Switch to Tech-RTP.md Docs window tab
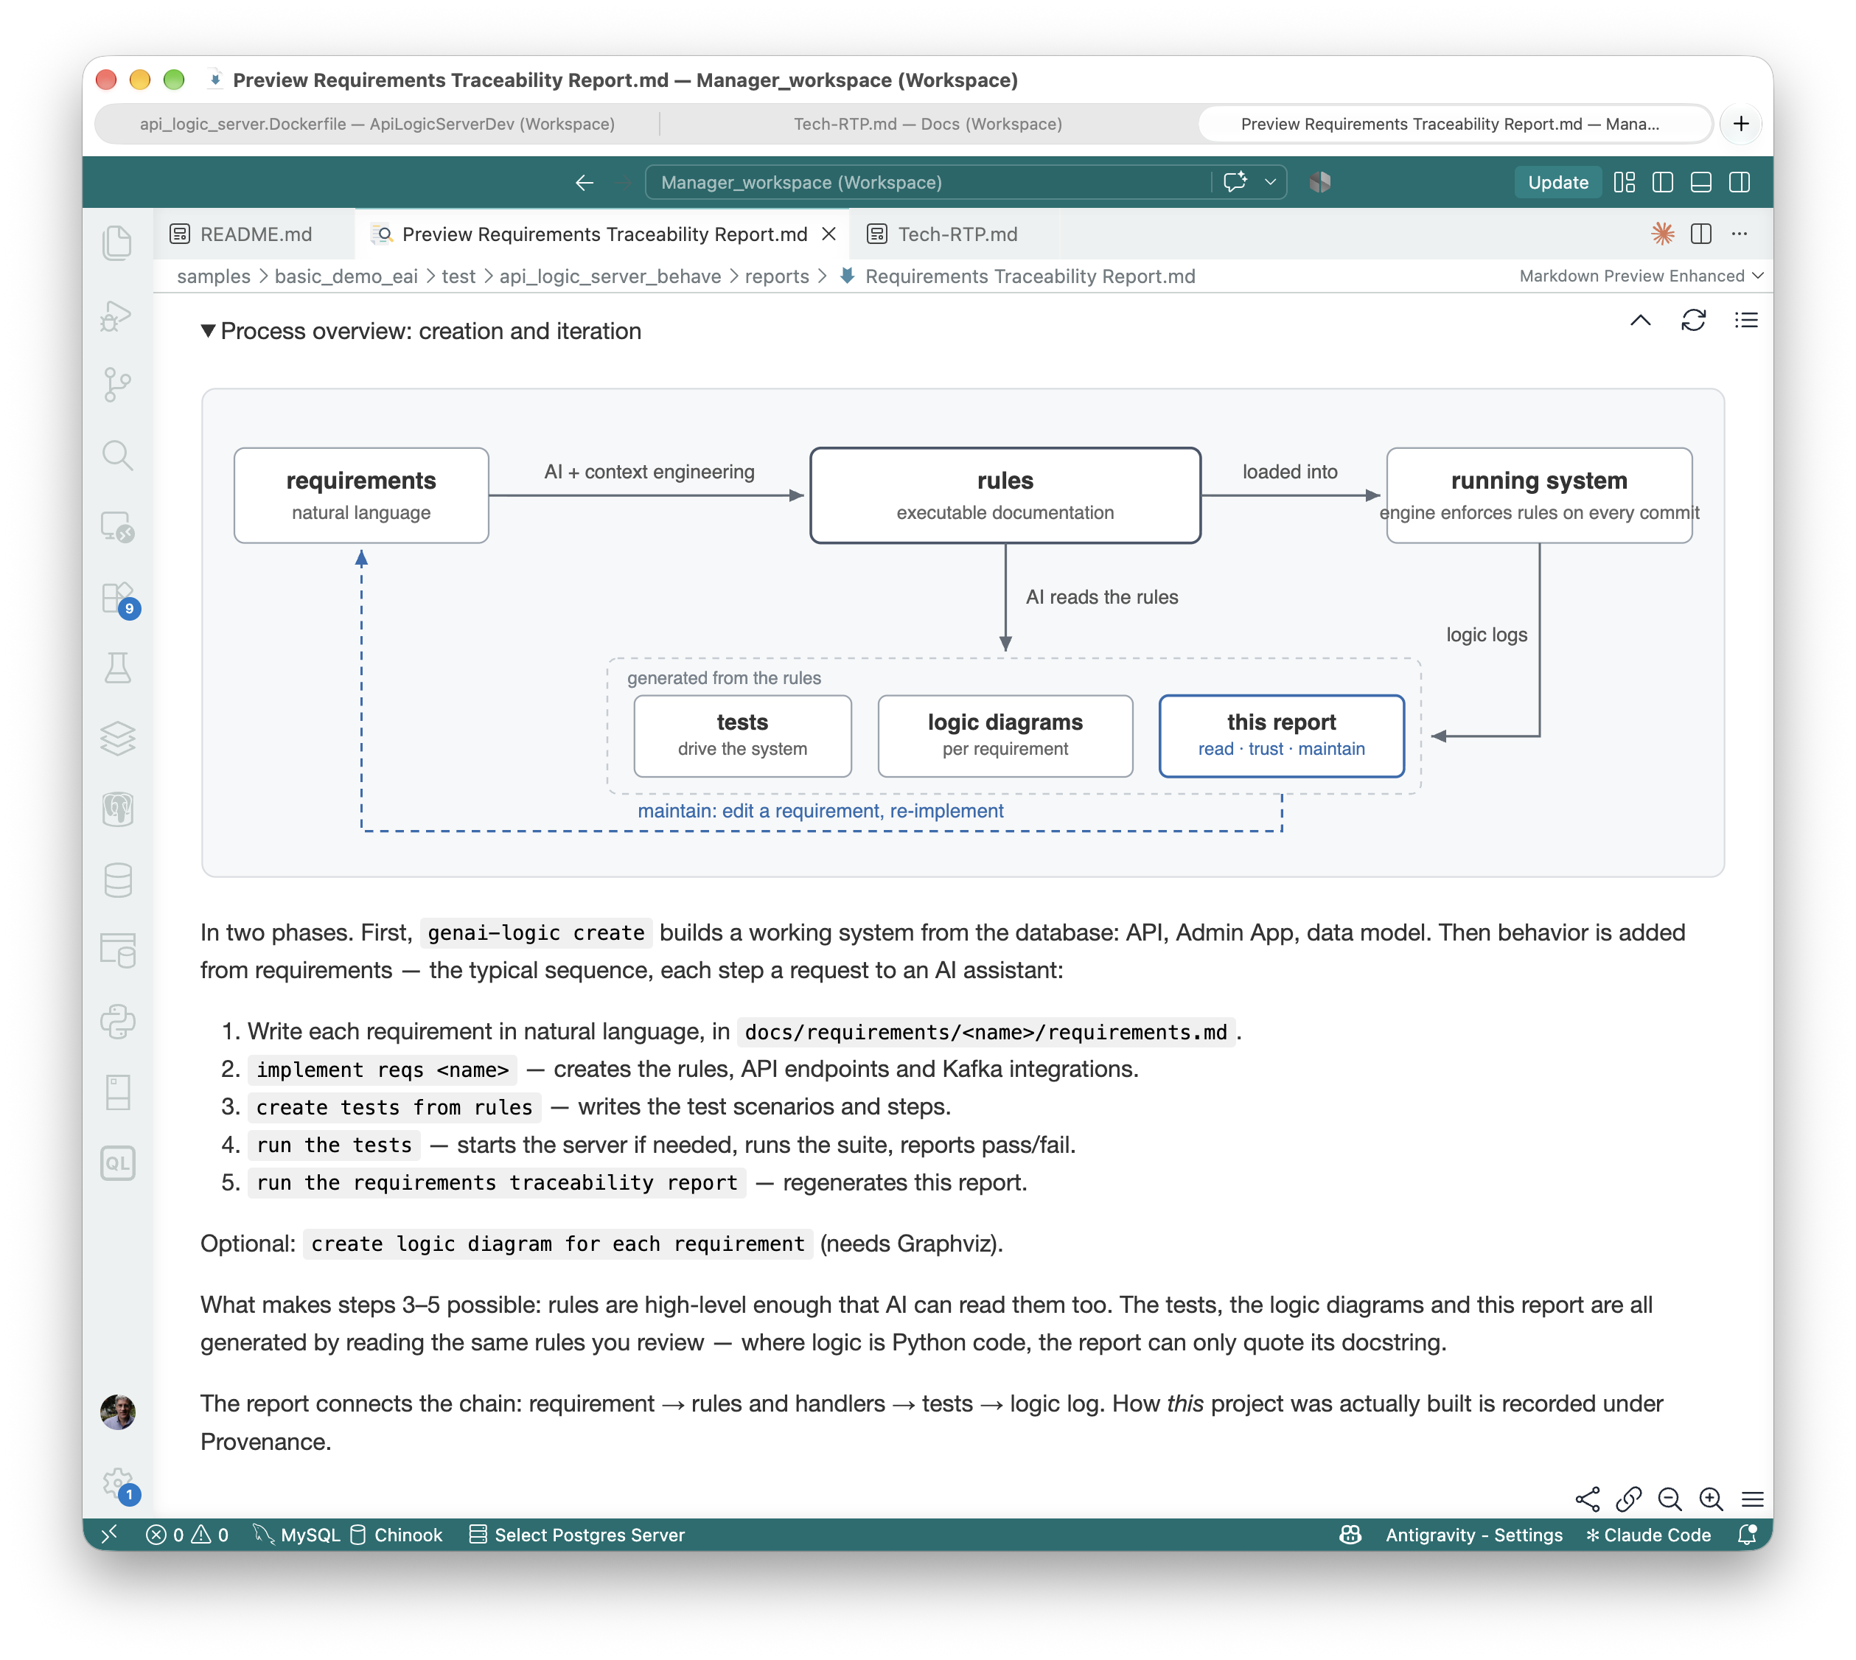The width and height of the screenshot is (1856, 1660). pyautogui.click(x=927, y=124)
